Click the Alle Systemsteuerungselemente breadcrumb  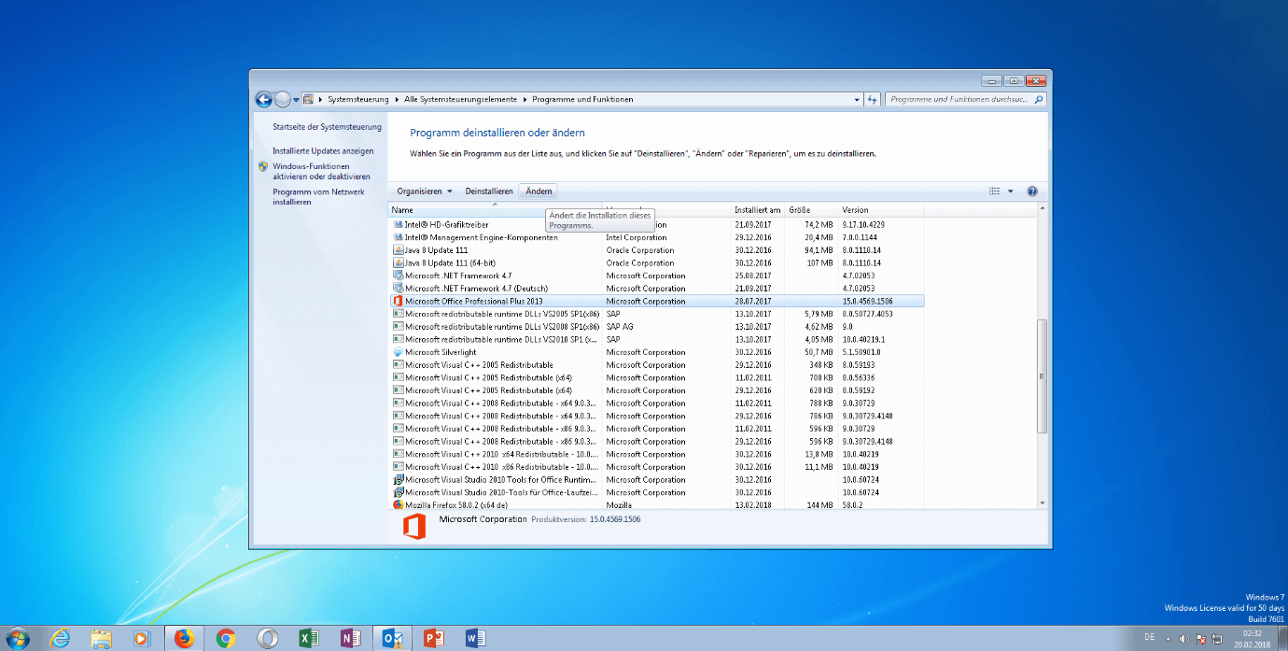(461, 99)
